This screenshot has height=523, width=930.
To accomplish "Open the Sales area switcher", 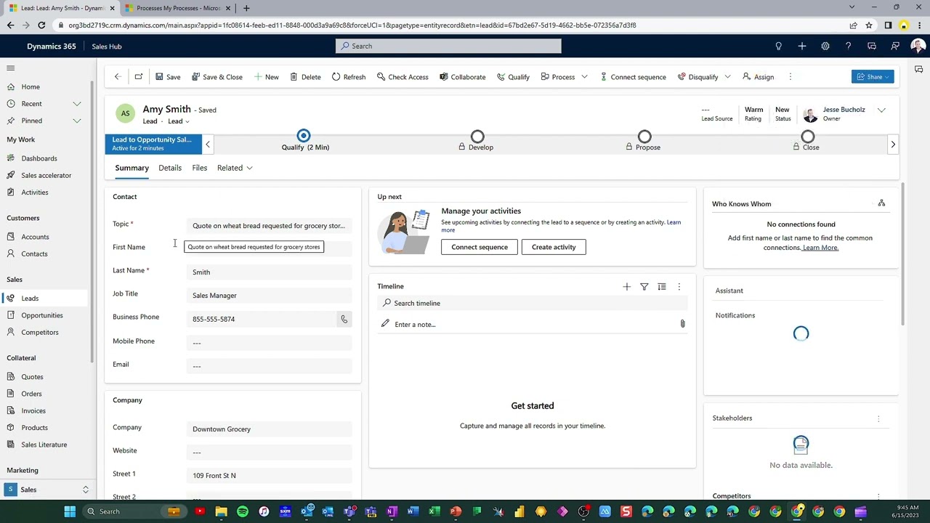I will pyautogui.click(x=48, y=490).
